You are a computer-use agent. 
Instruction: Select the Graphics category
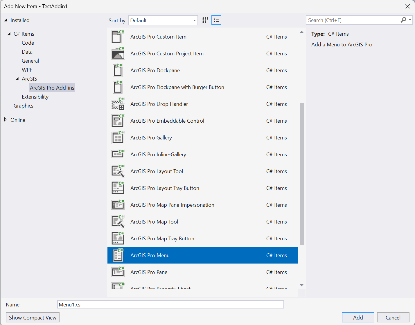click(24, 106)
